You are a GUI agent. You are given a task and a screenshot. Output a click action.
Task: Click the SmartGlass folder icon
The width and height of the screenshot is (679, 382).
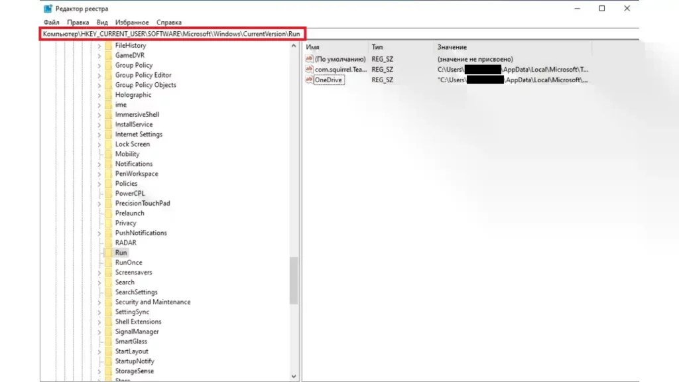pos(107,342)
